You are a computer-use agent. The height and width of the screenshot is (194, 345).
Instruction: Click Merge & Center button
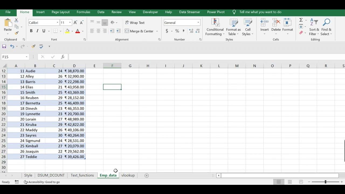click(139, 31)
